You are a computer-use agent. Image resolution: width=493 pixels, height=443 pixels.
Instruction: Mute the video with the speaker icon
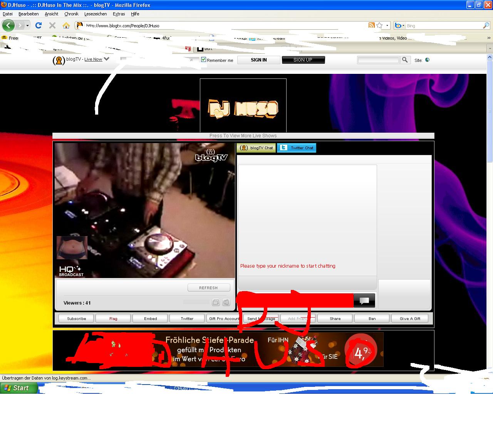point(226,302)
